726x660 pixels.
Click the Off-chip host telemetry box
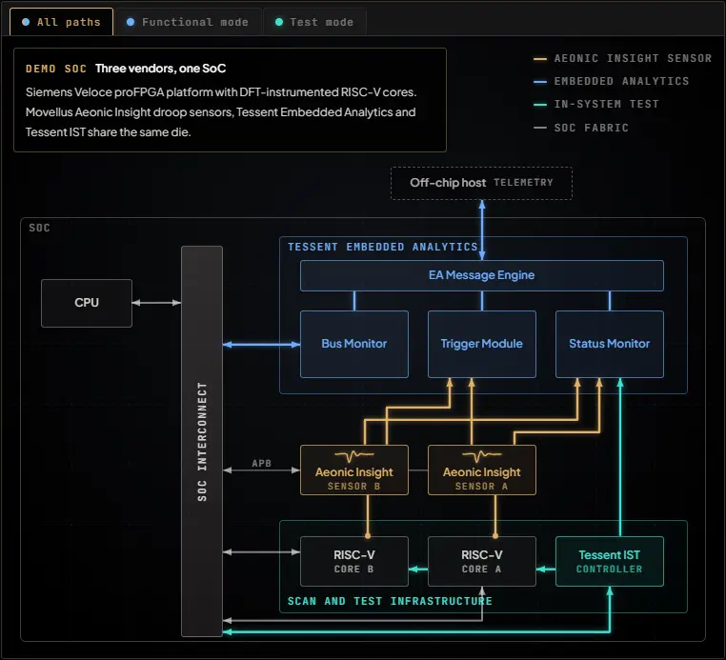click(x=481, y=183)
